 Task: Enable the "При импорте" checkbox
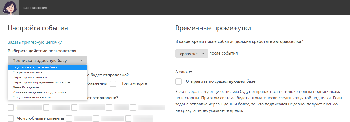point(113,84)
